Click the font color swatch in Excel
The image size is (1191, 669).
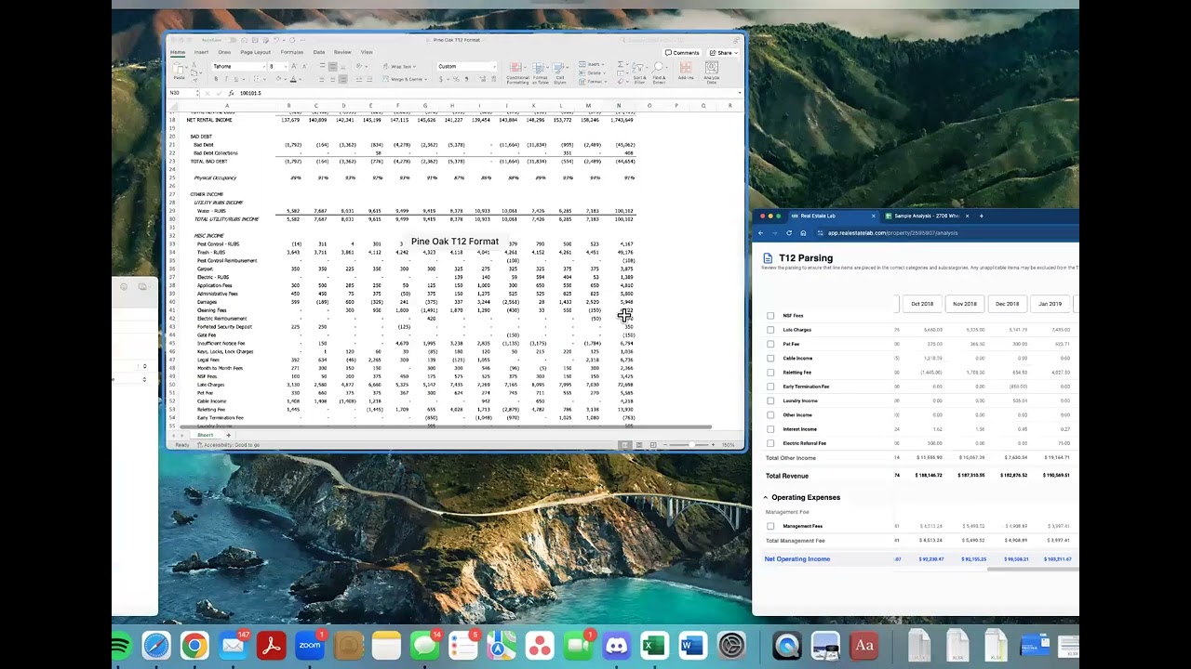pyautogui.click(x=293, y=79)
